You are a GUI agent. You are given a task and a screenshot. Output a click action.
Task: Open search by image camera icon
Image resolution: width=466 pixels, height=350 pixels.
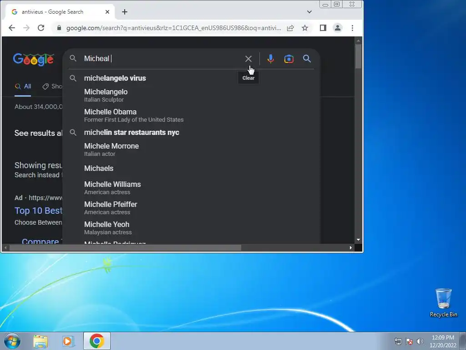click(289, 59)
